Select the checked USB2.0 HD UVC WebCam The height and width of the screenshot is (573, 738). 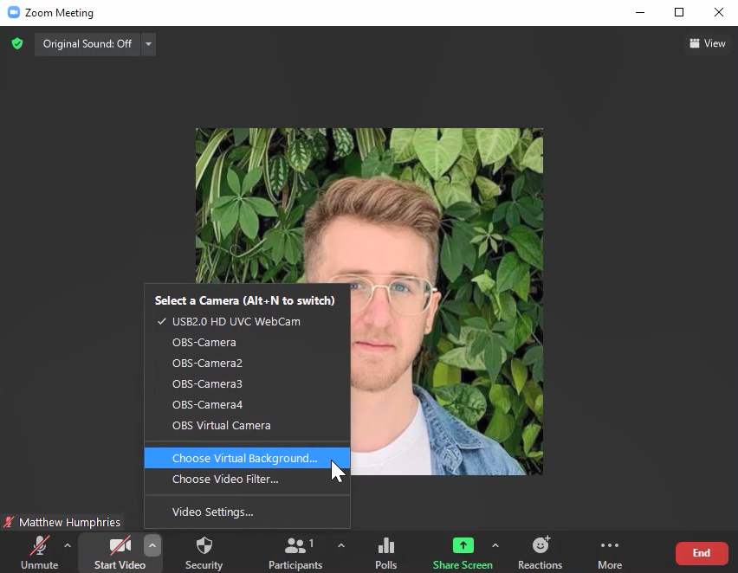tap(236, 321)
